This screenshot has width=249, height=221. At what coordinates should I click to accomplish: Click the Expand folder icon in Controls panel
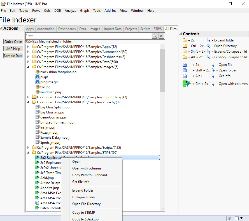pyautogui.click(x=185, y=40)
